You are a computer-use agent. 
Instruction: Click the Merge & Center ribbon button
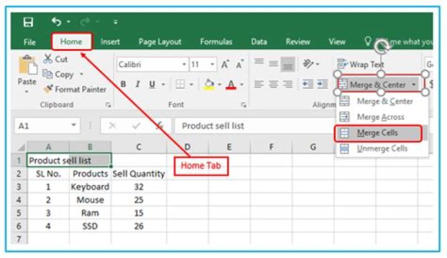(x=372, y=85)
